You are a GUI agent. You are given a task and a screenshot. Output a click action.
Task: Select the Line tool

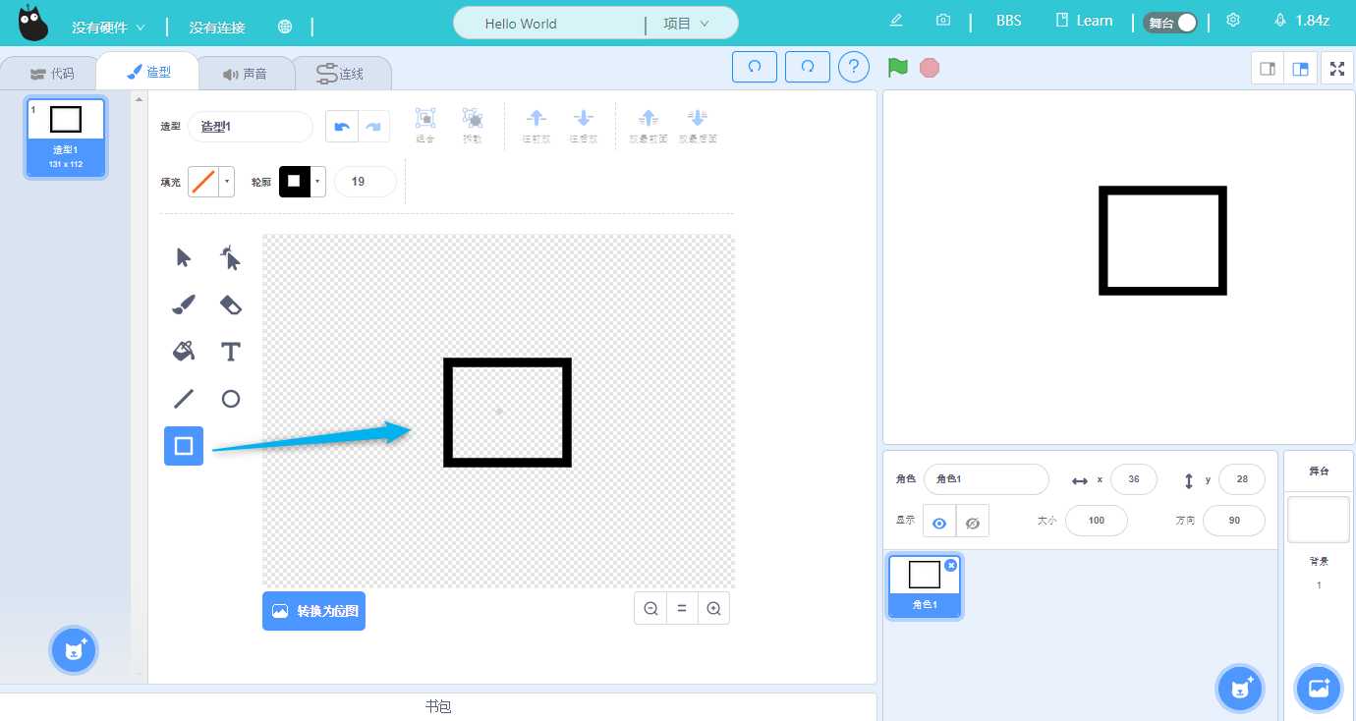click(184, 399)
